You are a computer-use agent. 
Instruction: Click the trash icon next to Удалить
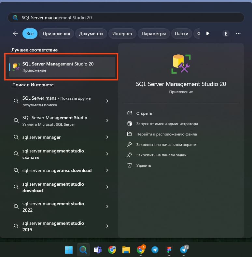130,165
